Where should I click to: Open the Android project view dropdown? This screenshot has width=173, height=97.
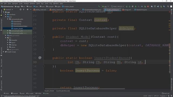pyautogui.click(x=8, y=10)
